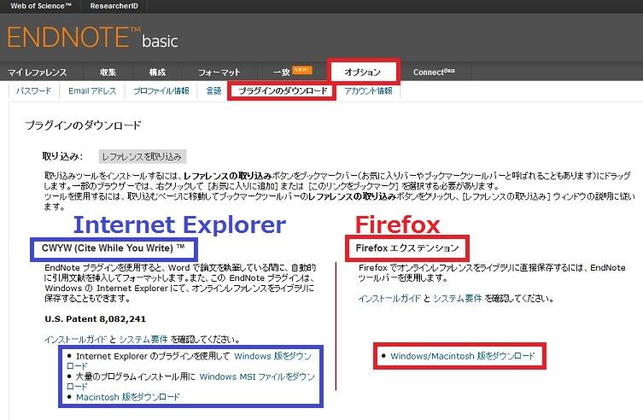Viewport: 643px width, 420px height.
Task: Switch to the 一致 tab
Action: pyautogui.click(x=282, y=72)
